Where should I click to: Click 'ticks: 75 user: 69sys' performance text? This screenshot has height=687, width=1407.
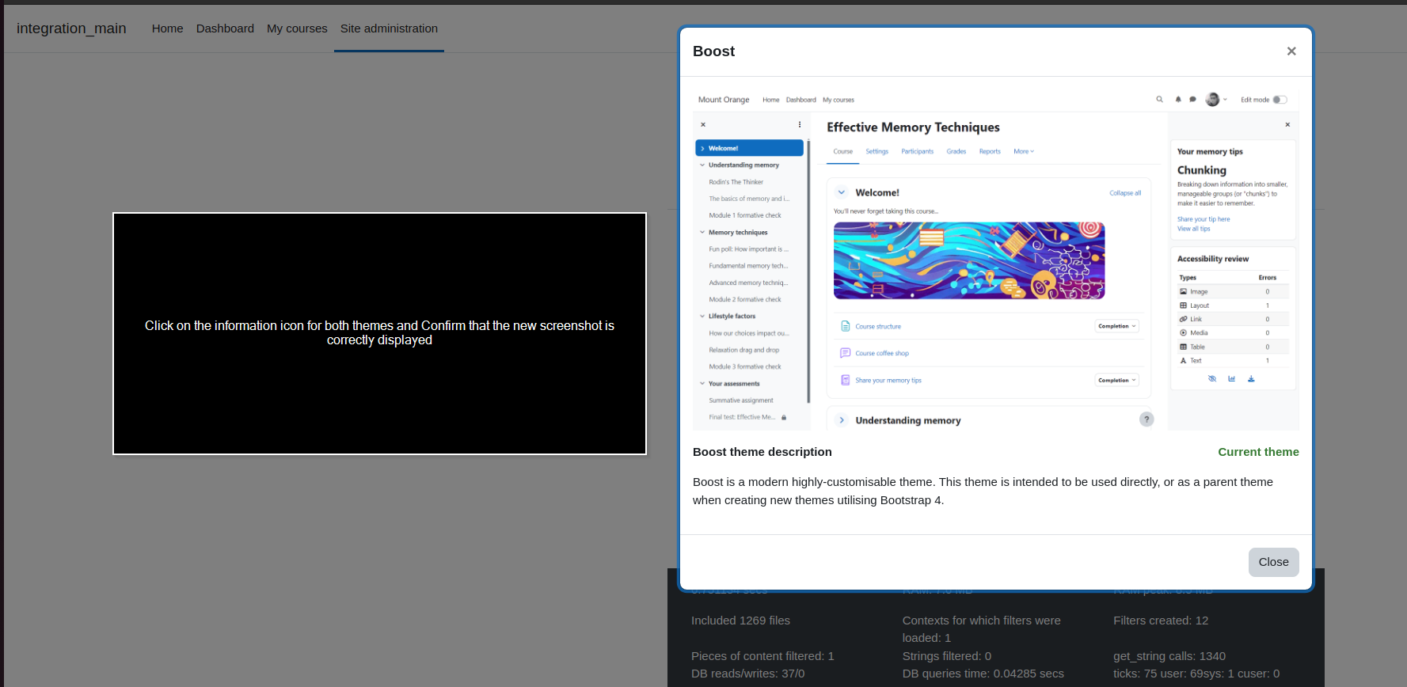[x=1196, y=674]
